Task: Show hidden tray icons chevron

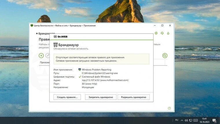Action: coord(182,120)
